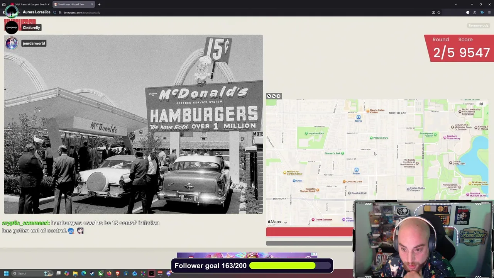
Task: Click the round white clock toolbar icon
Action: click(x=468, y=12)
